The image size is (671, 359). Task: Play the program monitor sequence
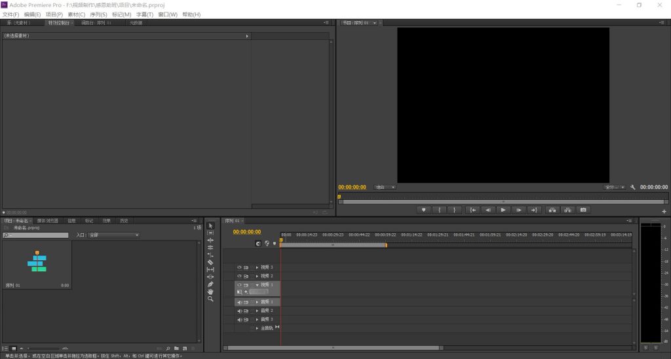(x=503, y=210)
